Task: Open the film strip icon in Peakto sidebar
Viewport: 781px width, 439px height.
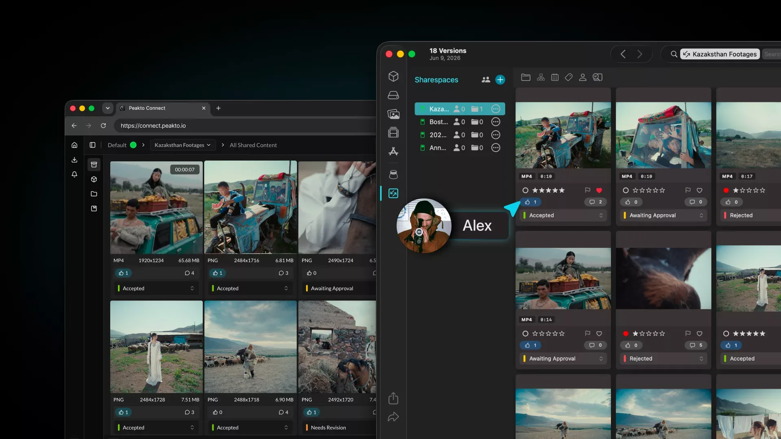Action: coord(393,133)
